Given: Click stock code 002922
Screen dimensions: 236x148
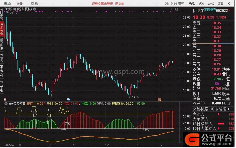Looking at the screenshot, I should [x=222, y=11].
